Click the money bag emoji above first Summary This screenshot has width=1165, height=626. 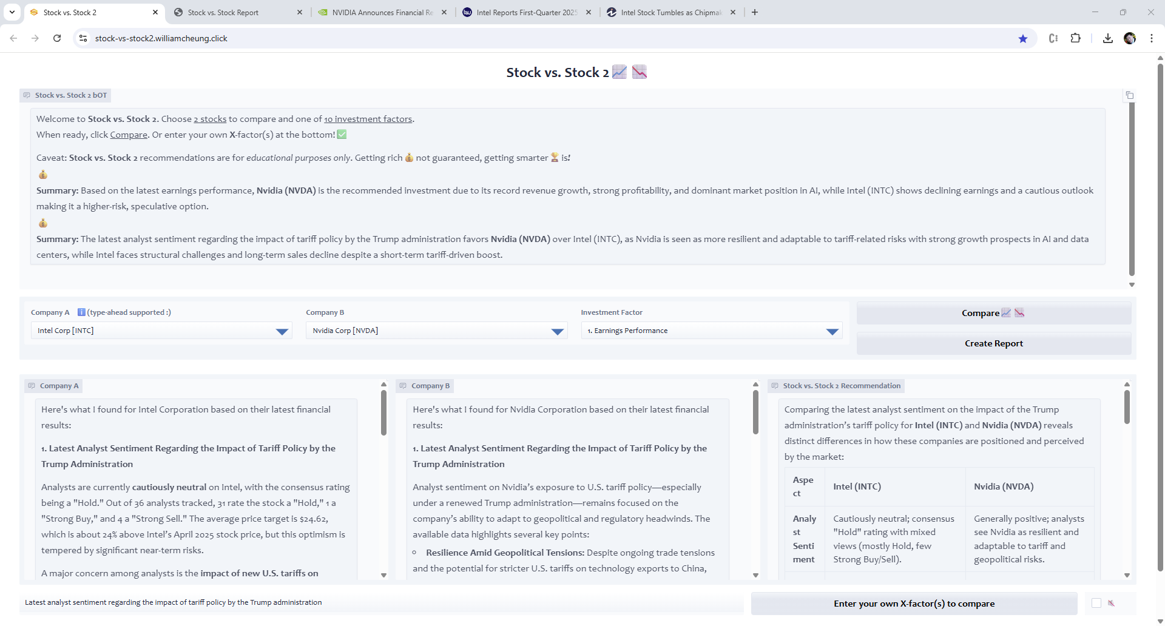pyautogui.click(x=43, y=175)
